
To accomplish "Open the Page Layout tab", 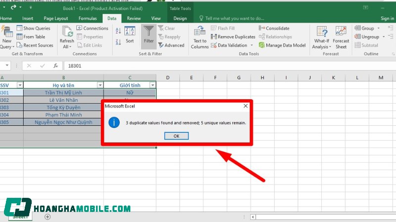I will pos(56,18).
